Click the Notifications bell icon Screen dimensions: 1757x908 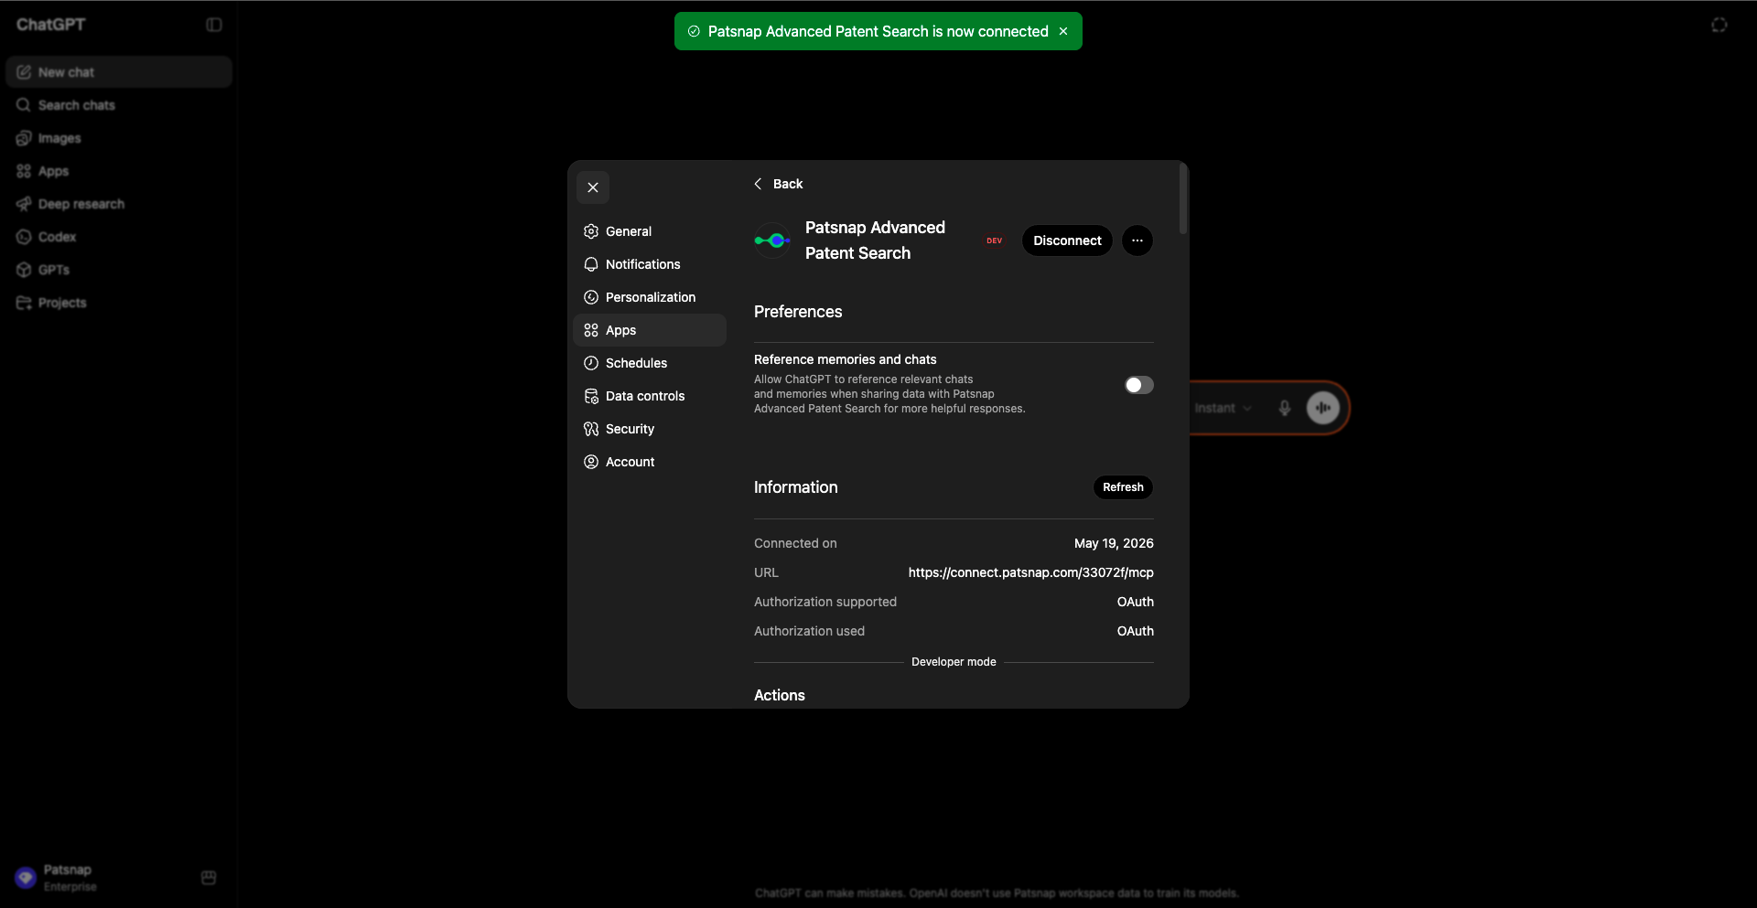coord(591,264)
